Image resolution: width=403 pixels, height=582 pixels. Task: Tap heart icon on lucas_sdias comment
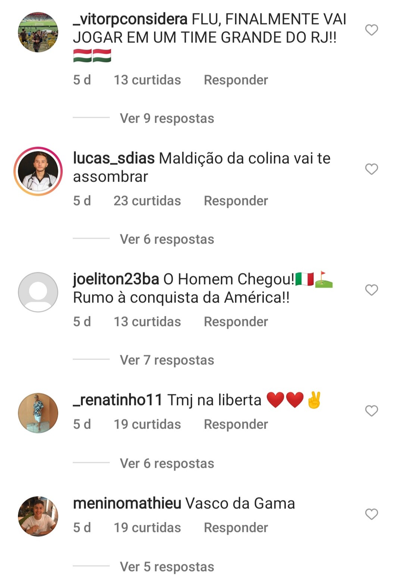pyautogui.click(x=371, y=169)
